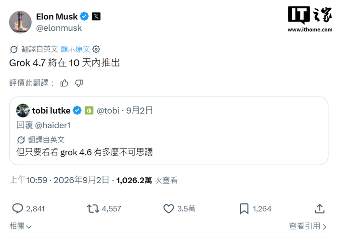337x238 pixels.
Task: Open the @haider1 mention link
Action: pos(52,125)
